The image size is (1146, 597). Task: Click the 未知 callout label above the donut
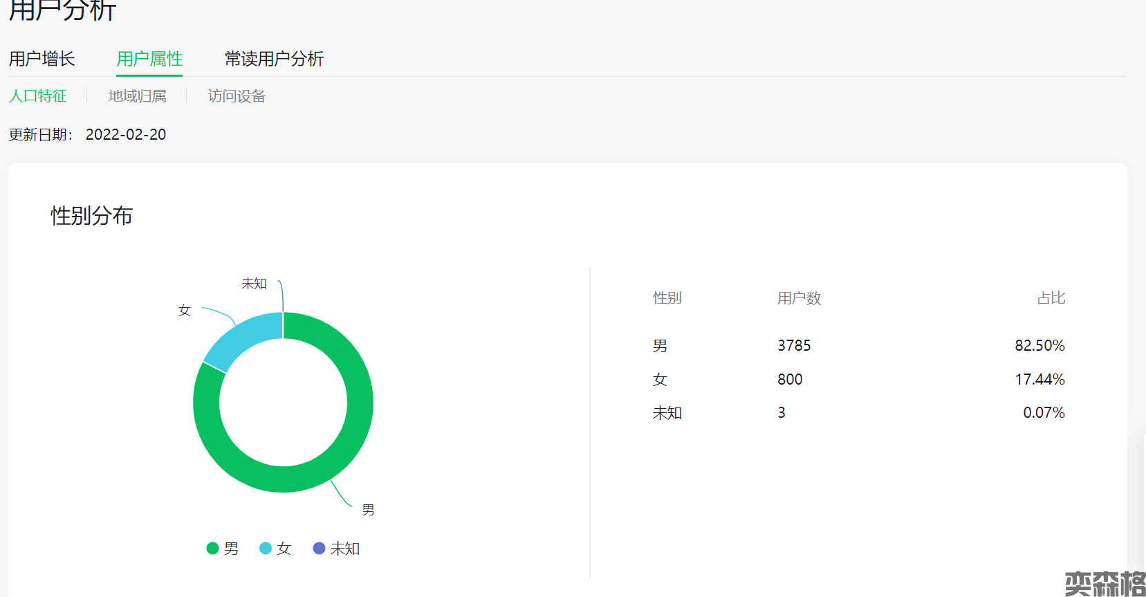(254, 284)
